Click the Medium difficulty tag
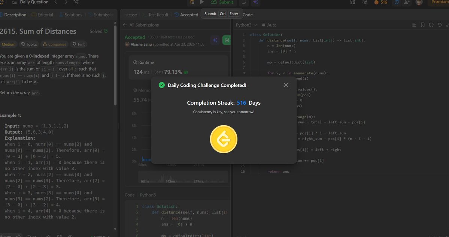 tap(8, 44)
